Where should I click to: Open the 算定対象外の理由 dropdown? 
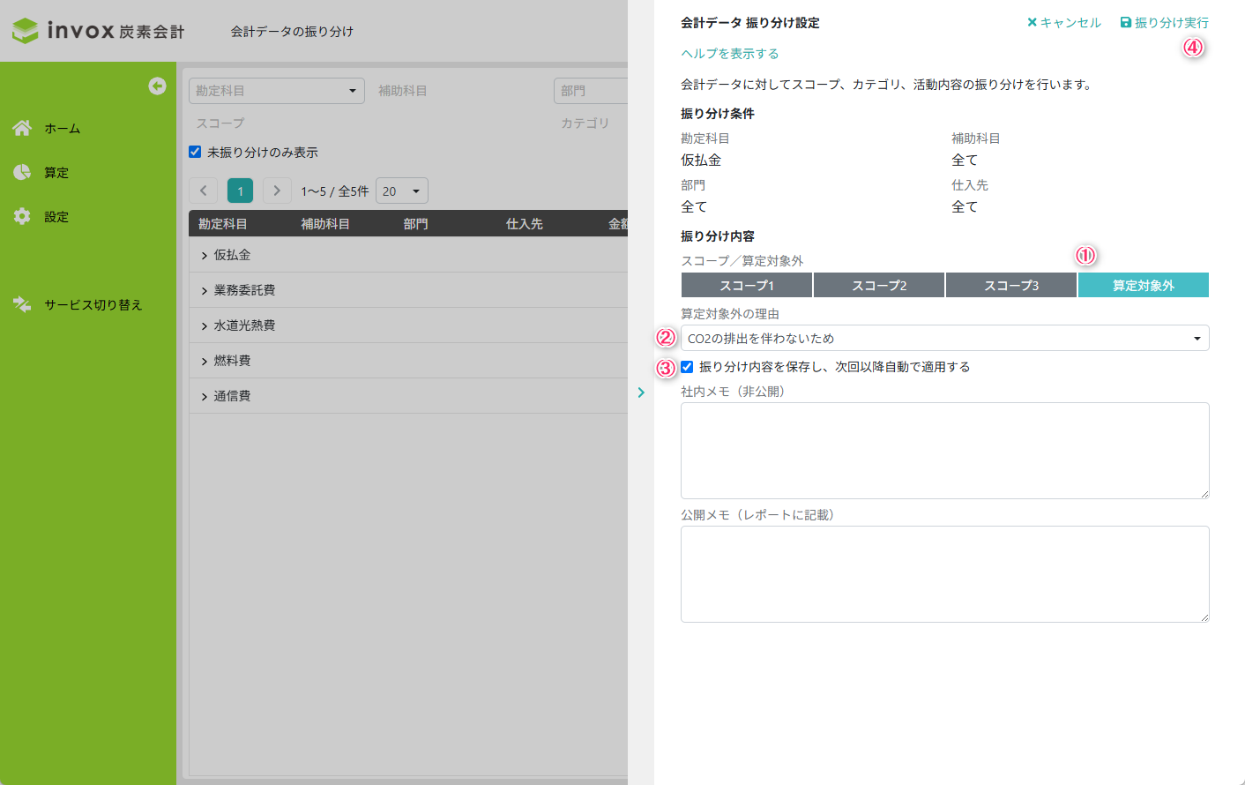(x=945, y=338)
